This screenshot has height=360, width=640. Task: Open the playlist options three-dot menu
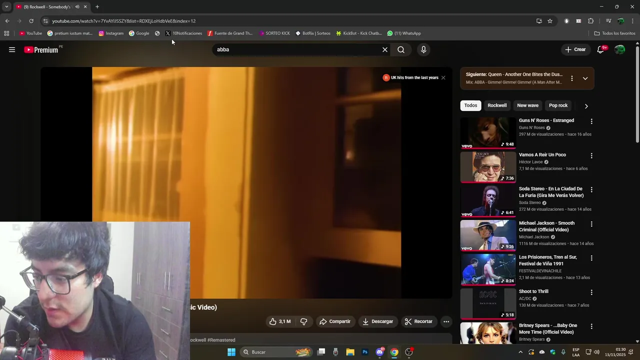pyautogui.click(x=572, y=78)
